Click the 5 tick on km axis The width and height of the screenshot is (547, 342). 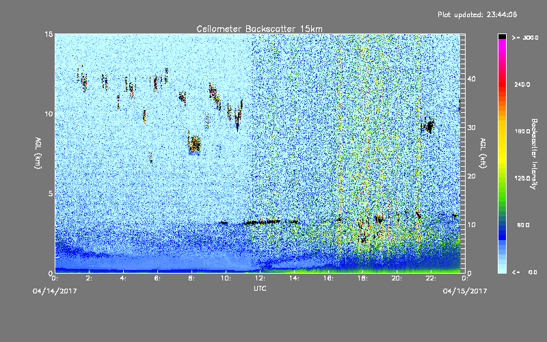pos(51,194)
